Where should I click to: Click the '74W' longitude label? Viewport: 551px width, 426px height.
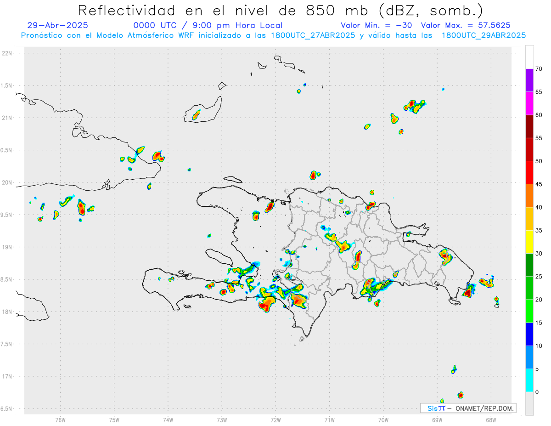pos(168,420)
